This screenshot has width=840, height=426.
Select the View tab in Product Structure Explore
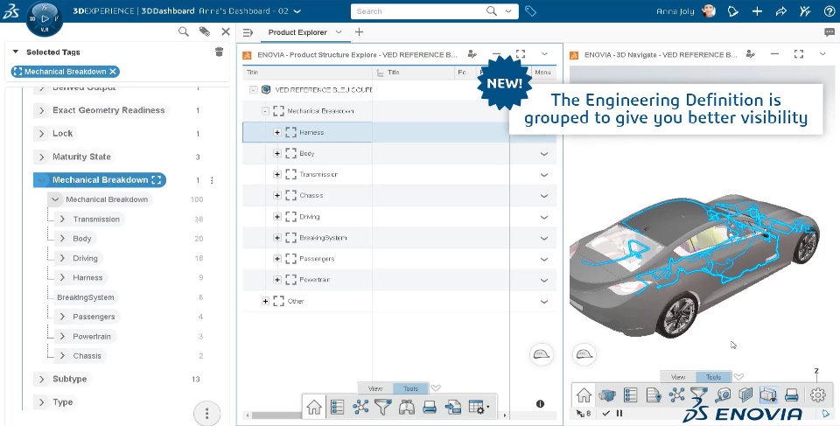pyautogui.click(x=375, y=388)
